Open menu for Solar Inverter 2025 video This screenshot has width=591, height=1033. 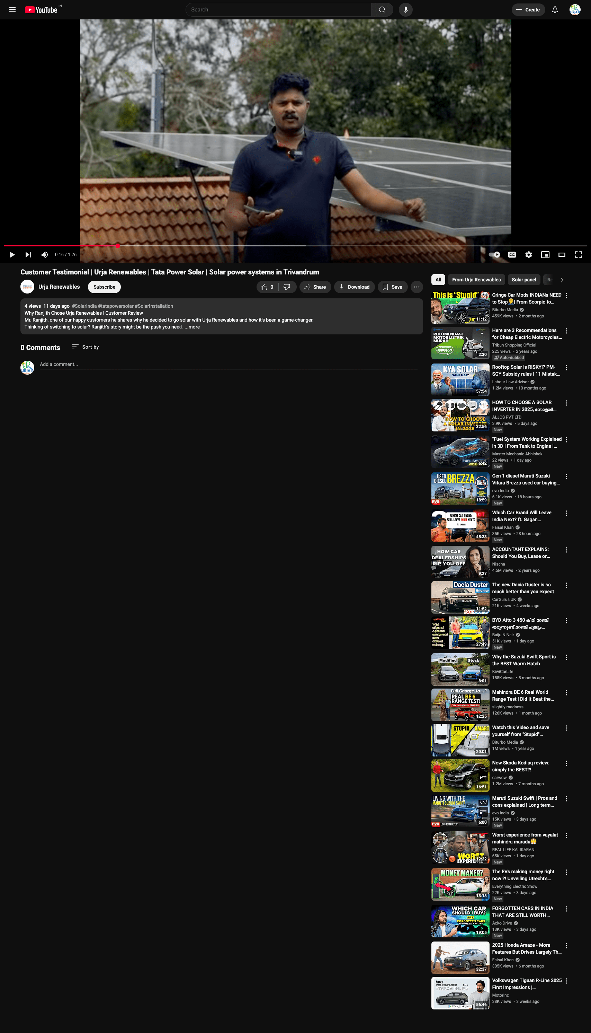click(x=566, y=403)
